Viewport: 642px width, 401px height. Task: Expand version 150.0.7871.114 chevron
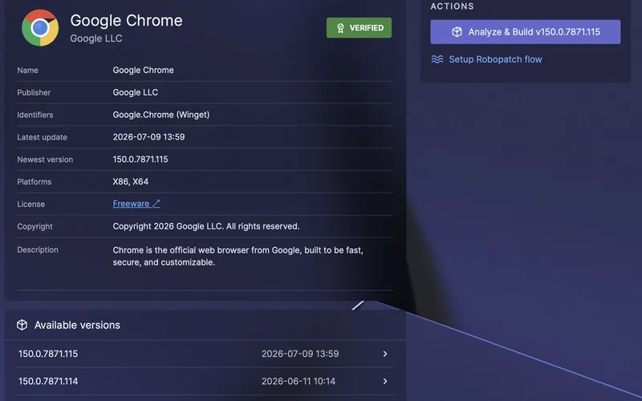point(385,382)
